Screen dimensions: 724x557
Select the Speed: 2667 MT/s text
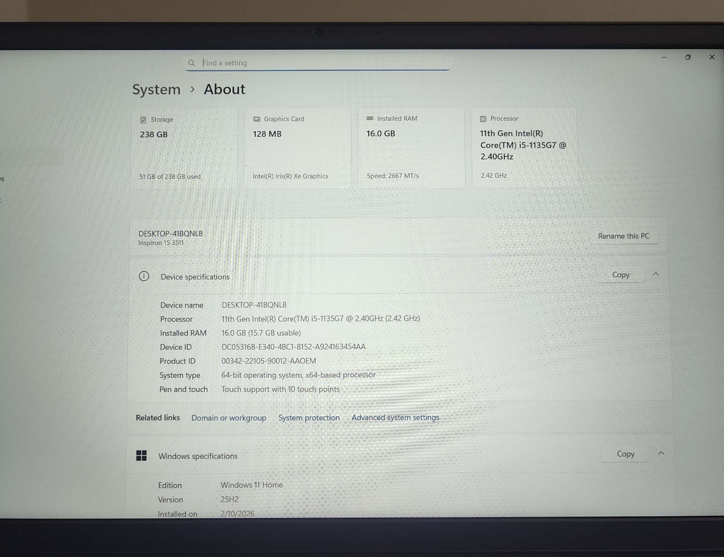point(392,176)
